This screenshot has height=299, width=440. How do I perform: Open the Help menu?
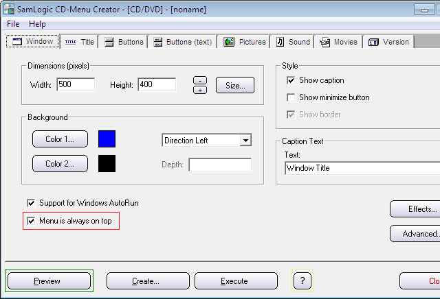click(37, 24)
